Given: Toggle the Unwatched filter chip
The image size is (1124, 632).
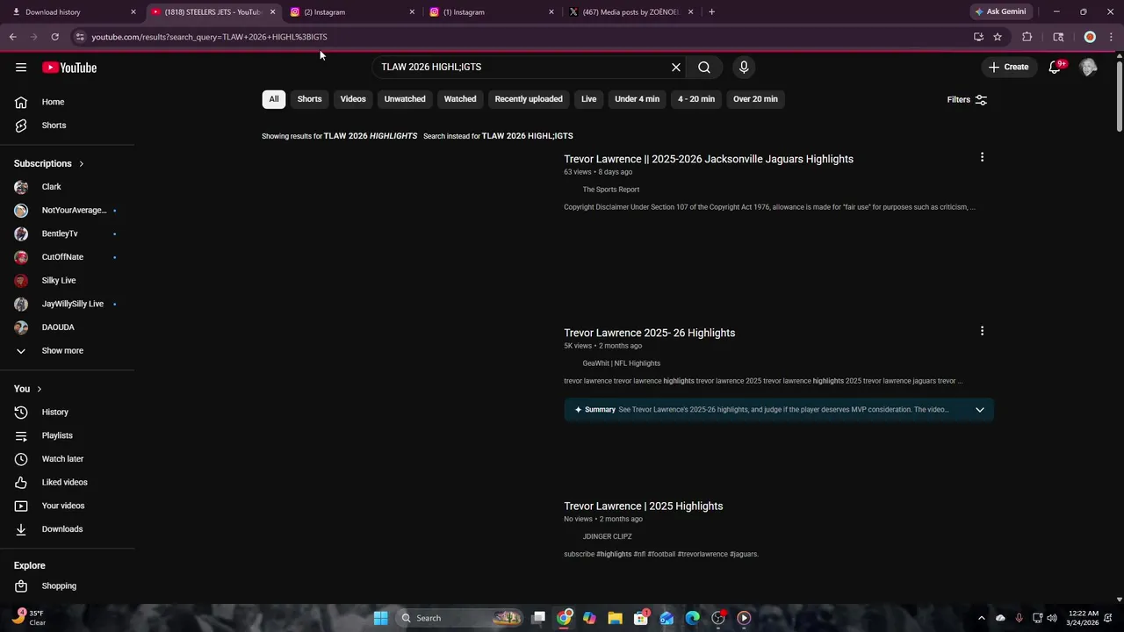Looking at the screenshot, I should (x=405, y=99).
